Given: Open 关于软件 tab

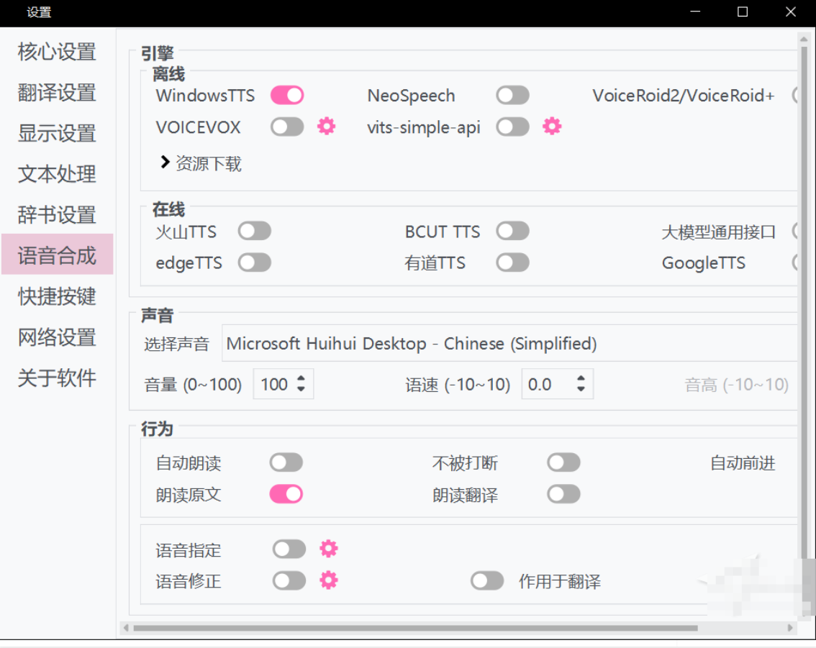Looking at the screenshot, I should 58,377.
